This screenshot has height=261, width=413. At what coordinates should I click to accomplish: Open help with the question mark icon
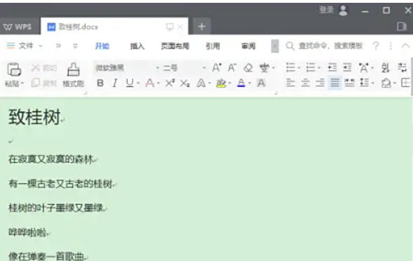[376, 46]
